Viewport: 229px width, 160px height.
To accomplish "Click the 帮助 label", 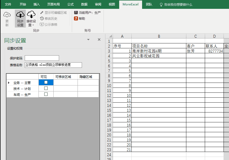I will coord(82,18).
